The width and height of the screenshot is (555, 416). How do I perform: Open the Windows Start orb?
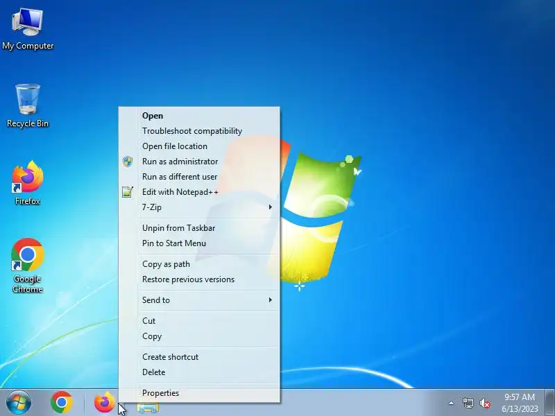(x=19, y=403)
